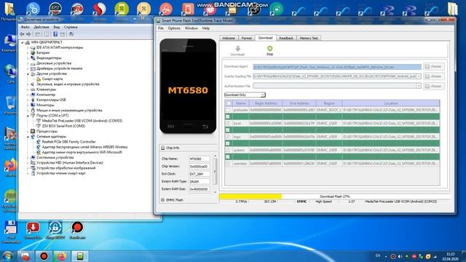This screenshot has width=466, height=262.
Task: Collapse the Порты (COM и LPT) node
Action: tap(28, 116)
